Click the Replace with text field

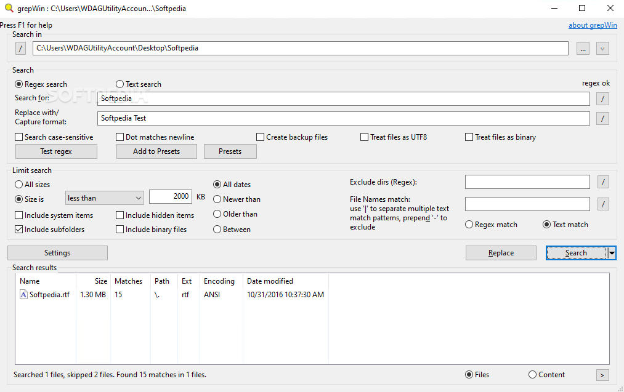point(344,118)
